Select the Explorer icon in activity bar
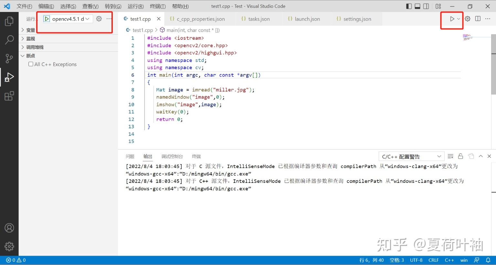This screenshot has width=496, height=265. pyautogui.click(x=9, y=21)
